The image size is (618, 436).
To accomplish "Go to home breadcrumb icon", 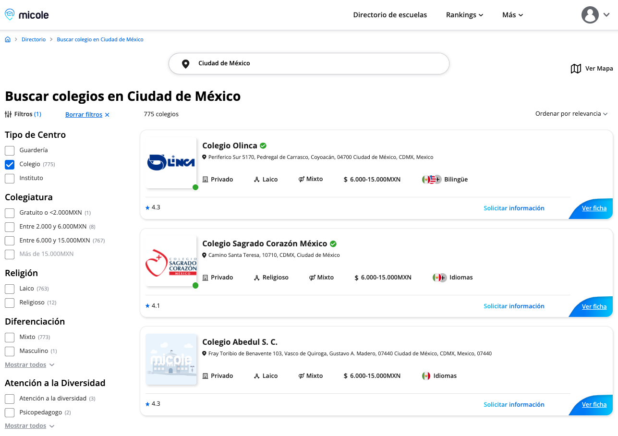I will [x=8, y=39].
